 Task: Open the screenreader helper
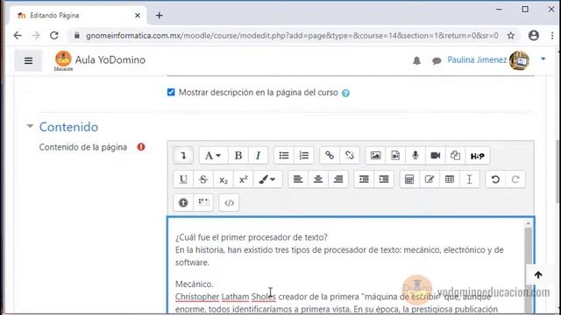(203, 202)
